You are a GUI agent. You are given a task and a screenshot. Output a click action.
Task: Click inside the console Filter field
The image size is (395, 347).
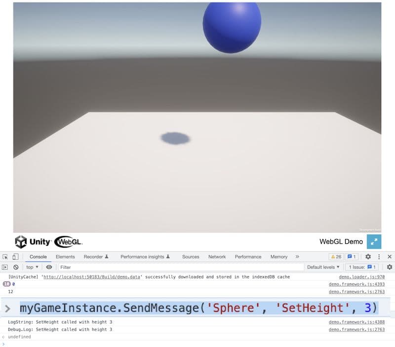[99, 267]
